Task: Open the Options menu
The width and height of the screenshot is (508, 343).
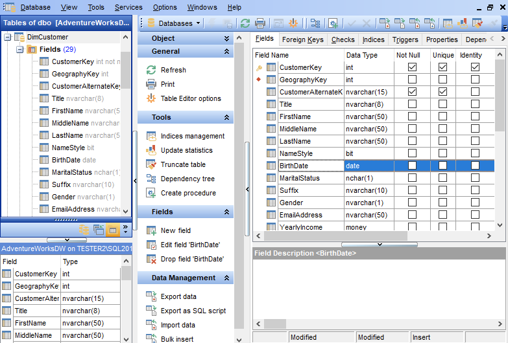Action: coord(165,7)
